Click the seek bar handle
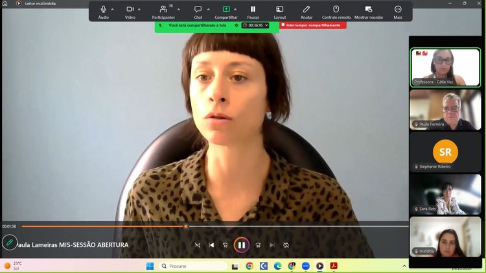This screenshot has height=273, width=486. (x=186, y=226)
